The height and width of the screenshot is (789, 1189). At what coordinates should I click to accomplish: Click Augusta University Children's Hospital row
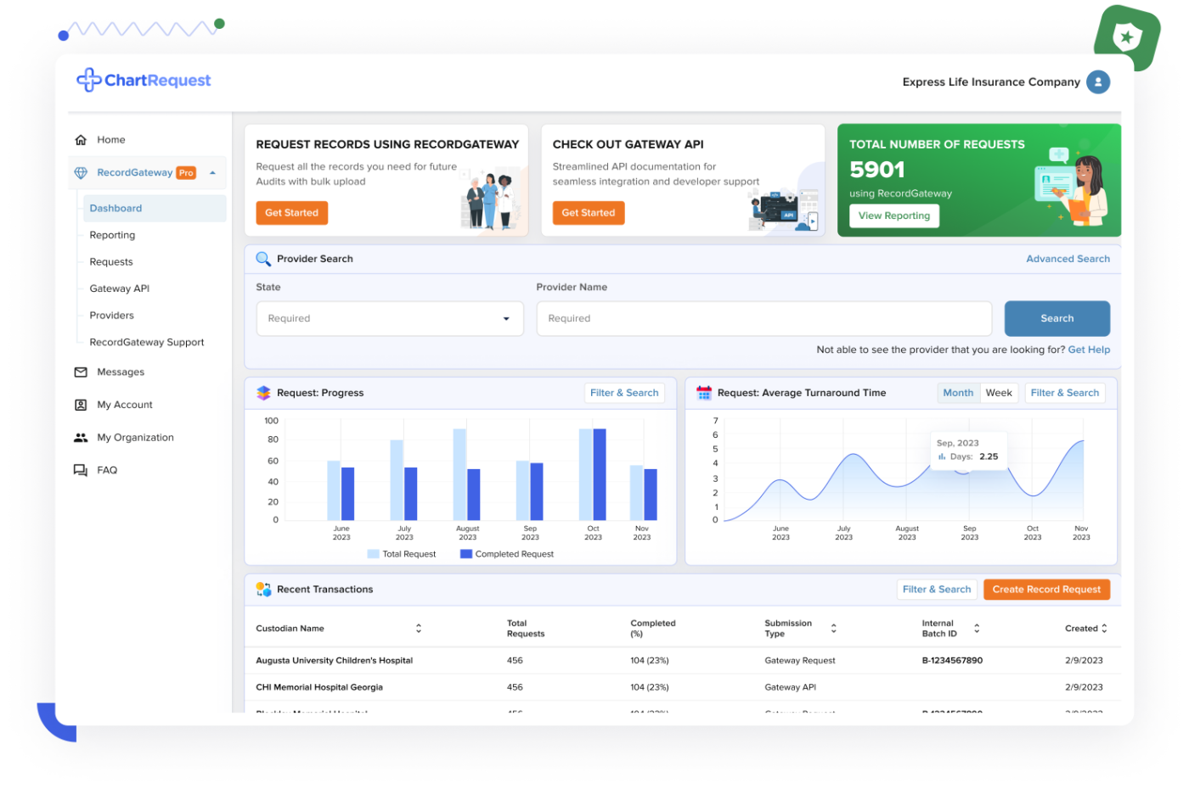point(682,660)
